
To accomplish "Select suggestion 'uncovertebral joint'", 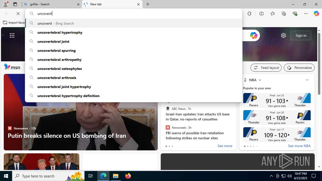I will click(x=134, y=41).
